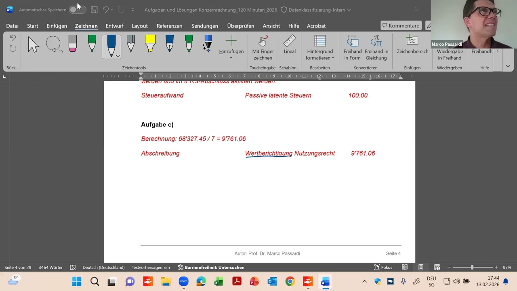
Task: Open the undo history dropdown arrow
Action: tap(112, 10)
